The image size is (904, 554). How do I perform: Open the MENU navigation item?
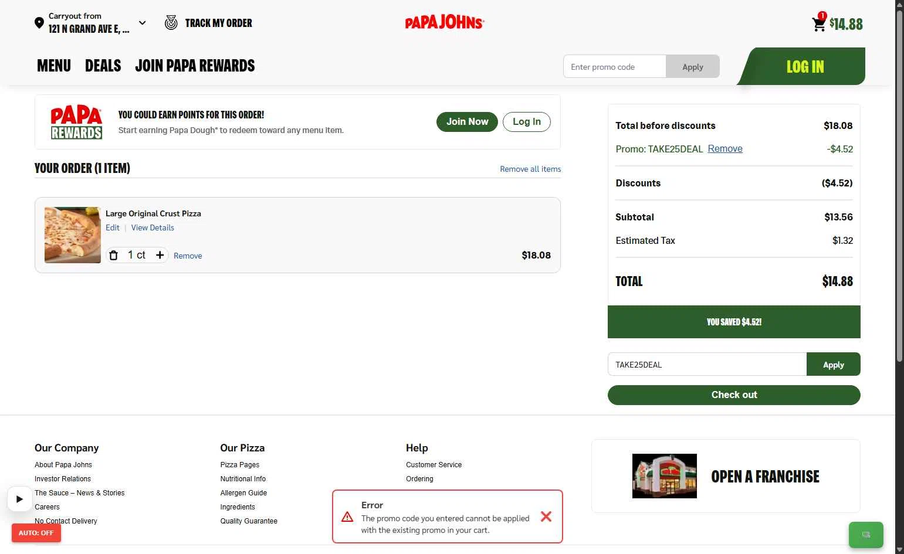pyautogui.click(x=54, y=66)
